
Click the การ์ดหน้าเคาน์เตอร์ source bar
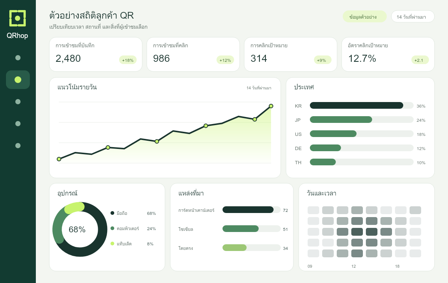252,210
